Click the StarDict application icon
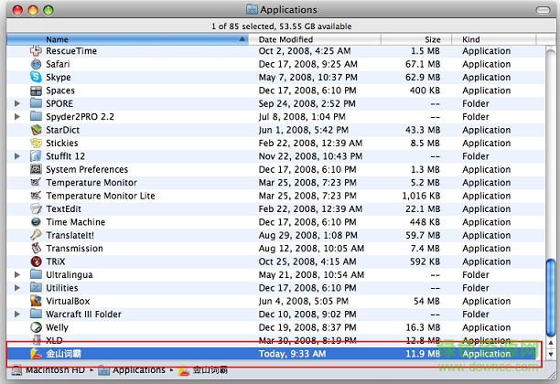Viewport: 560px width, 384px height. click(x=36, y=130)
